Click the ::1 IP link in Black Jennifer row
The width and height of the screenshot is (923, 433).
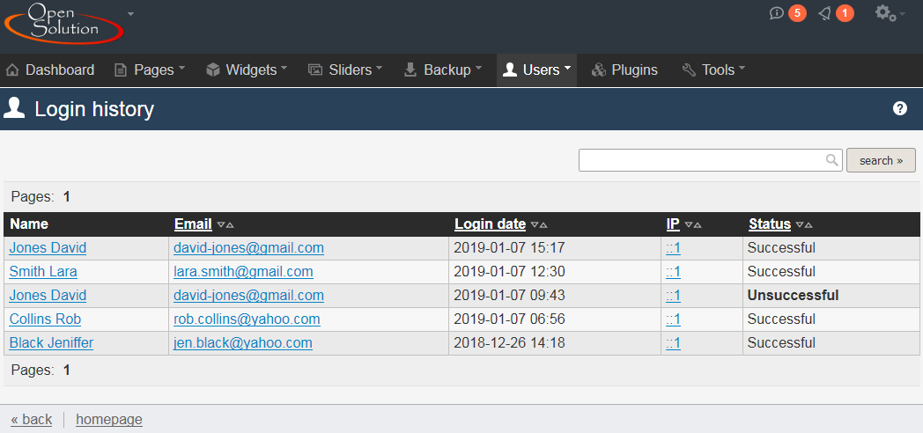coord(673,343)
